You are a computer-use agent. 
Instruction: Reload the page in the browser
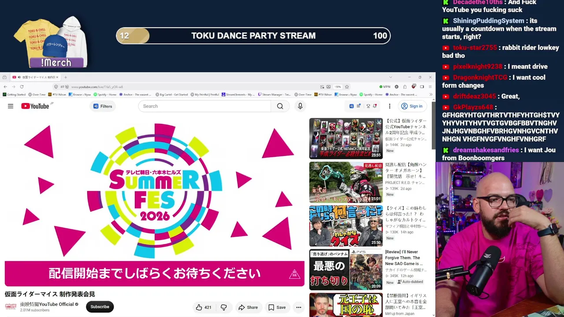[22, 87]
